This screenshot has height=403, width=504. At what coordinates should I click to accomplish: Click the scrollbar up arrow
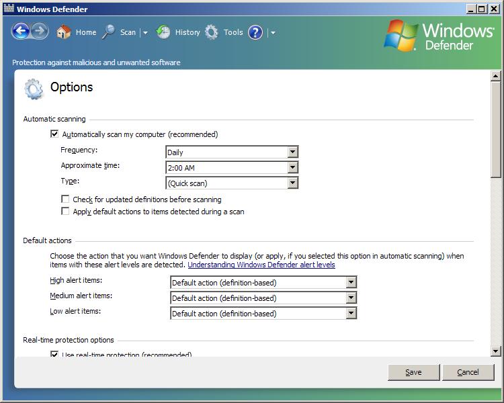[496, 76]
